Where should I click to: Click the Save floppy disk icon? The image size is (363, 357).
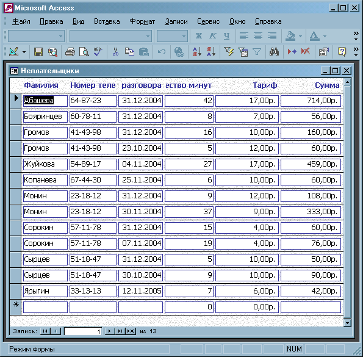point(38,52)
